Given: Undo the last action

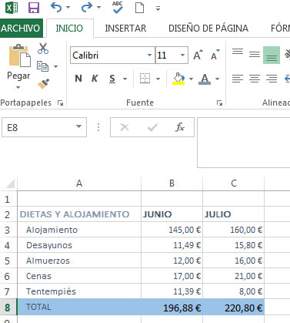Looking at the screenshot, I should pos(56,8).
